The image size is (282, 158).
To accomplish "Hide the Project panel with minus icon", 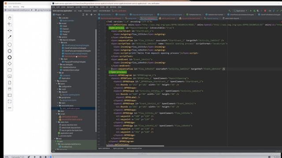I will tap(95, 14).
